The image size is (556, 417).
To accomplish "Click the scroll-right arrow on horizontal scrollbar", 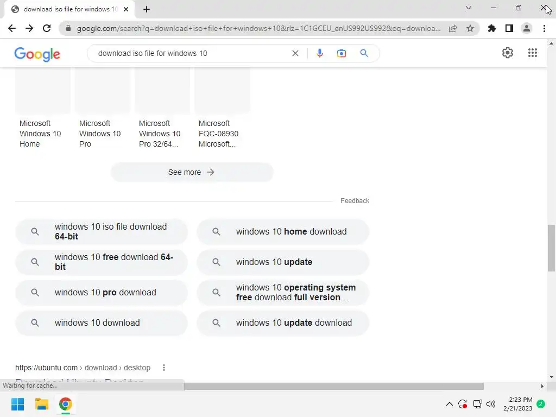I will (x=542, y=386).
